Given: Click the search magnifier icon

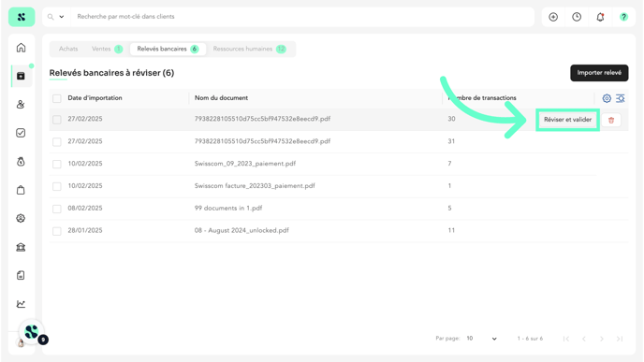Looking at the screenshot, I should pos(51,17).
